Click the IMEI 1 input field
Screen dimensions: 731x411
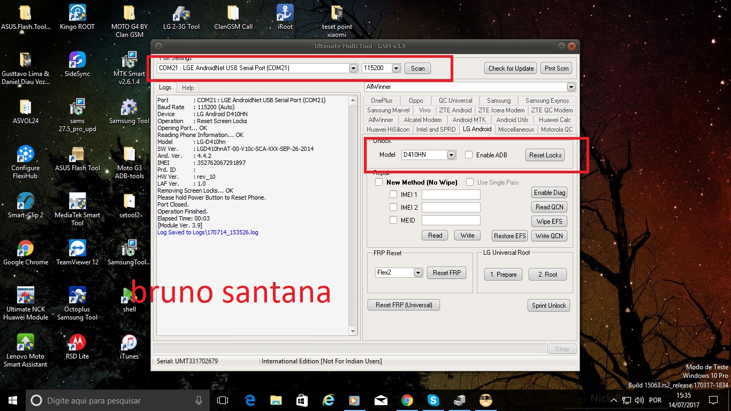coord(451,194)
